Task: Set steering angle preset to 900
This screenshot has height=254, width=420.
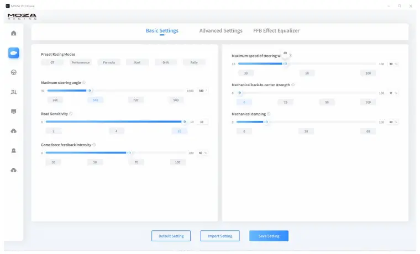Action: pyautogui.click(x=176, y=100)
